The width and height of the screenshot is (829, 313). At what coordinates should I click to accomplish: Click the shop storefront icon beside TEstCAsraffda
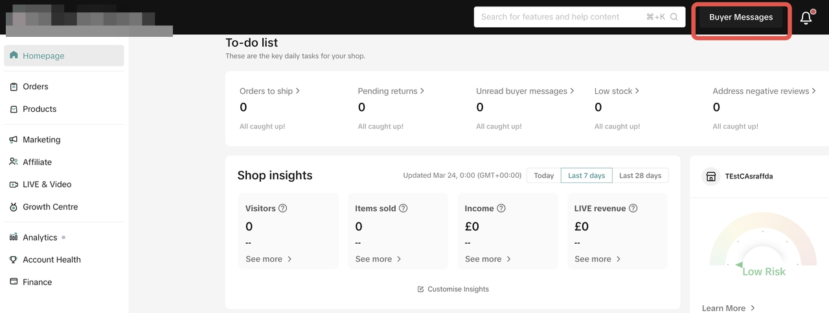(x=711, y=176)
